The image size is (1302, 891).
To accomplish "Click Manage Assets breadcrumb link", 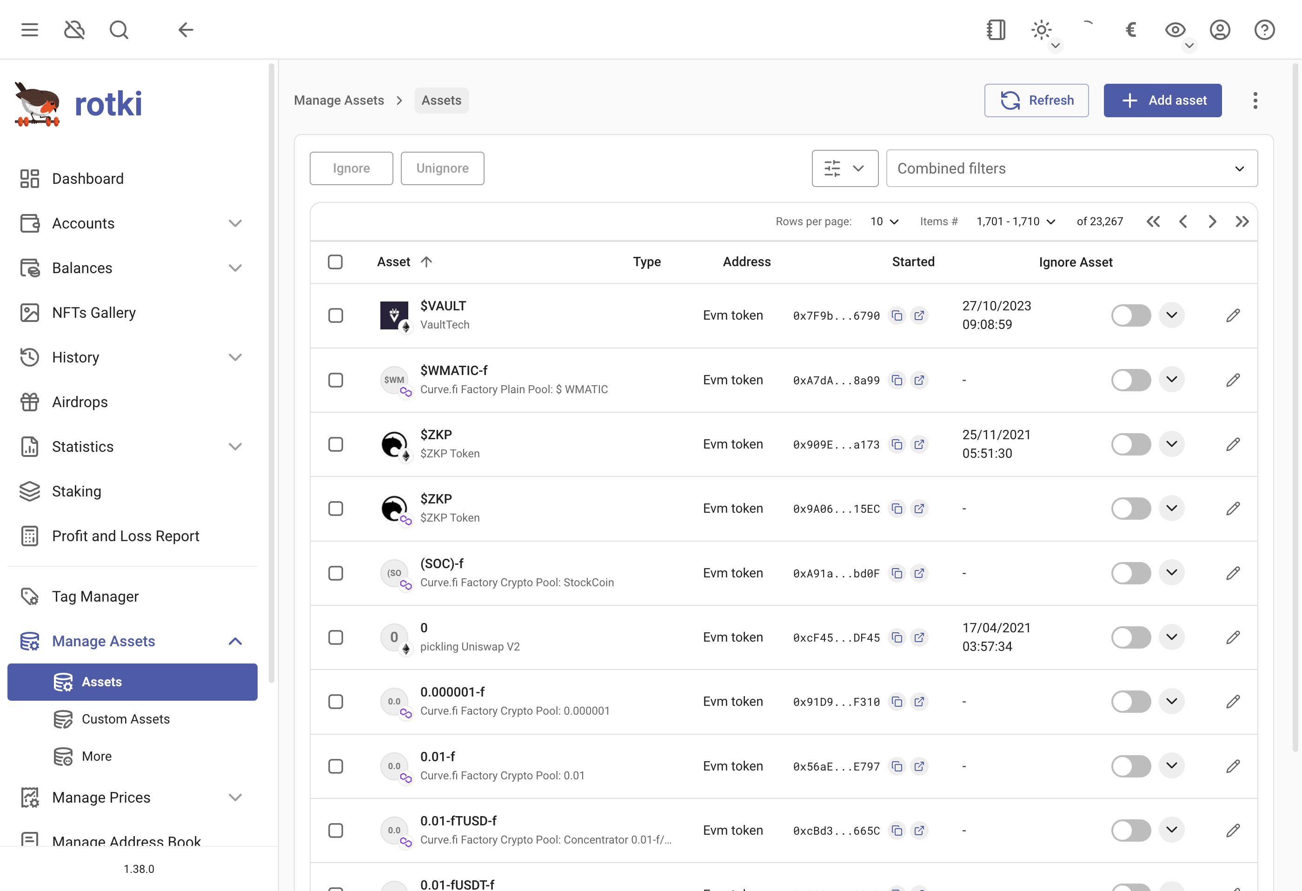I will [339, 100].
